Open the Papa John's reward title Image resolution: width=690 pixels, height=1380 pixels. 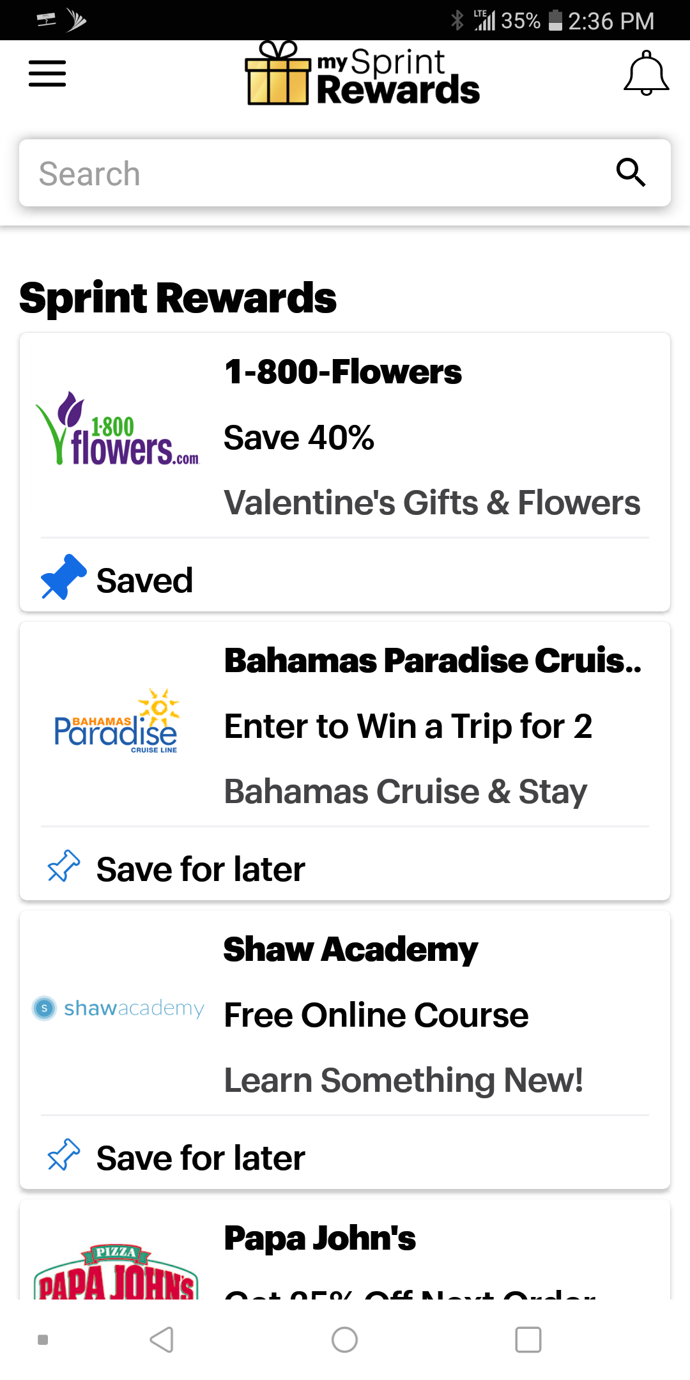click(319, 1238)
